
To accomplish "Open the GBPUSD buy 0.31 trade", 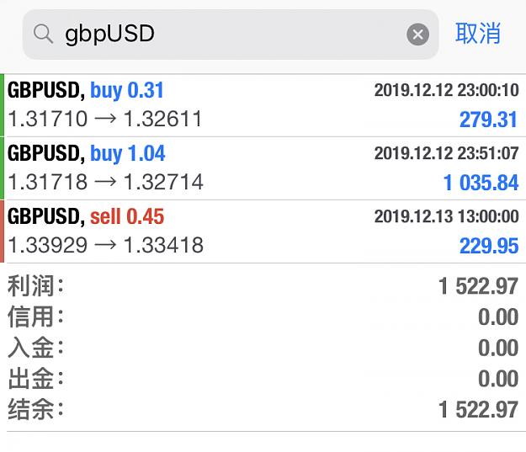I will pyautogui.click(x=263, y=105).
